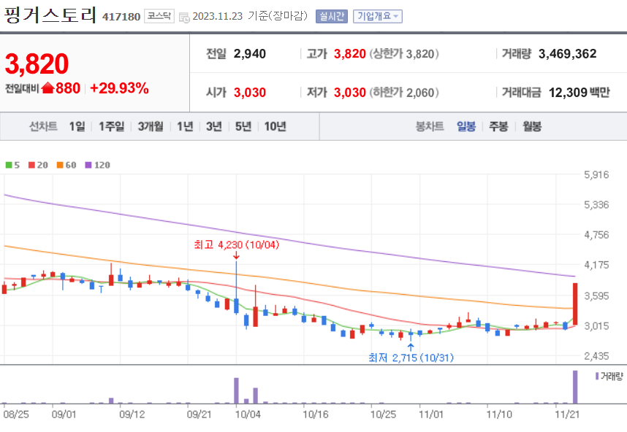Viewport: 627px width, 432px height.
Task: Select the 1일 line chart tab
Action: coord(77,126)
